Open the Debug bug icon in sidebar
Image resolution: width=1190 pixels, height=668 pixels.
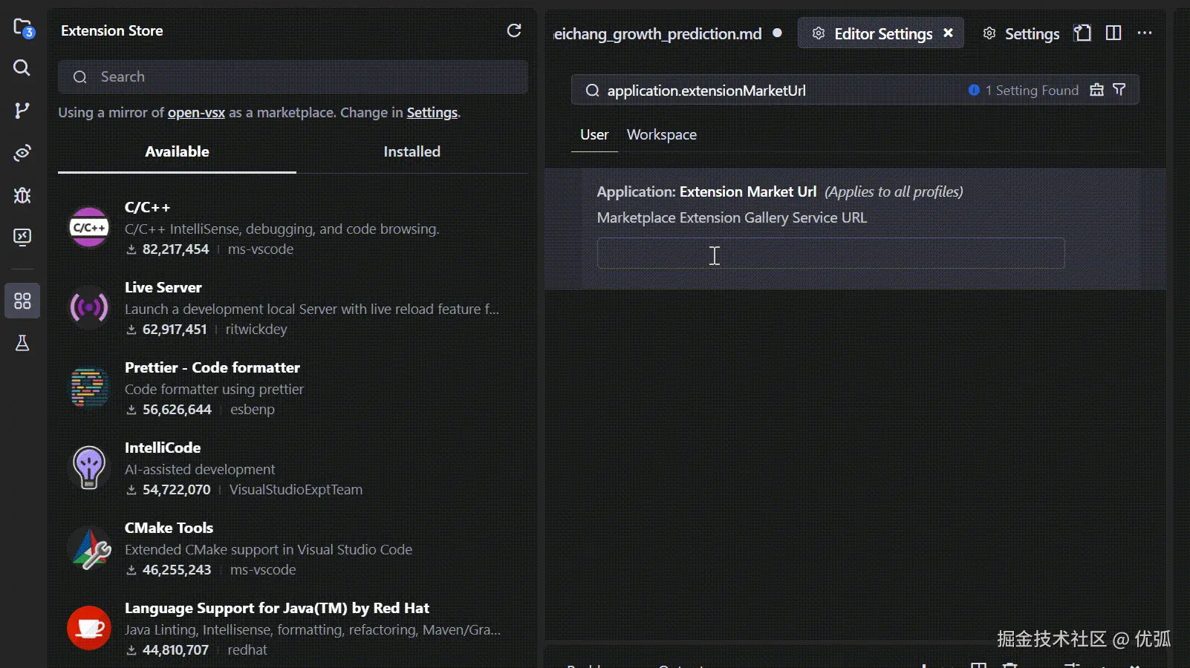coord(22,195)
